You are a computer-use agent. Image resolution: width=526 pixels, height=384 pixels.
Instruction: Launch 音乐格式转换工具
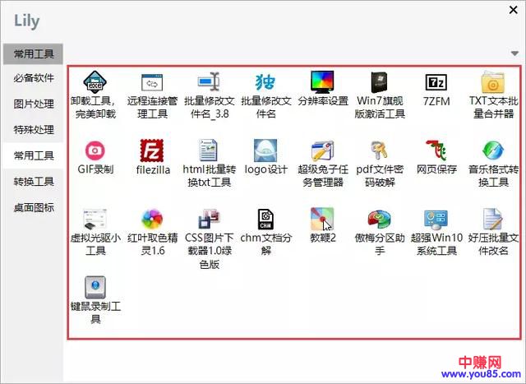tap(493, 150)
